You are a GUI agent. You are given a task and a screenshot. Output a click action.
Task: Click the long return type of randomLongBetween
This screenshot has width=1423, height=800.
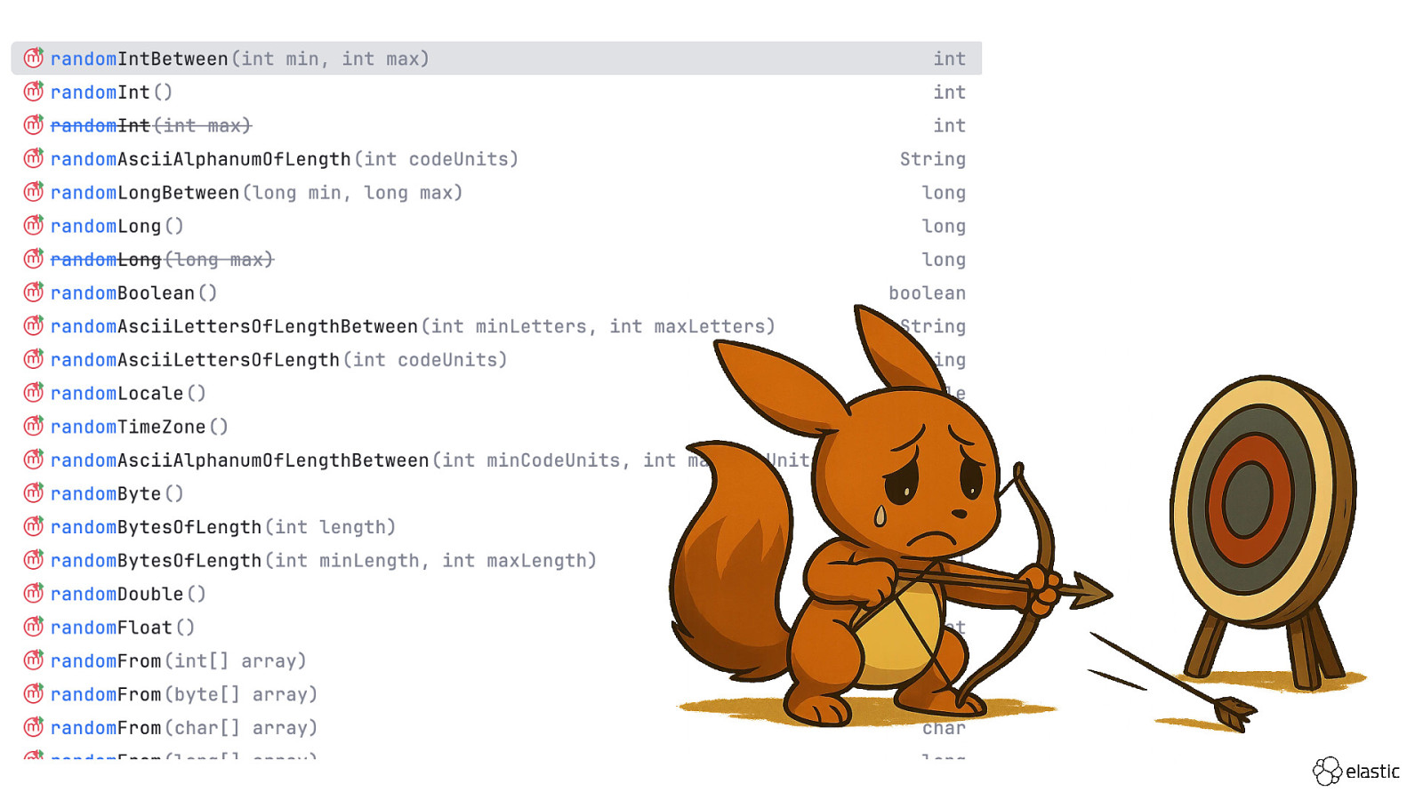pos(944,193)
